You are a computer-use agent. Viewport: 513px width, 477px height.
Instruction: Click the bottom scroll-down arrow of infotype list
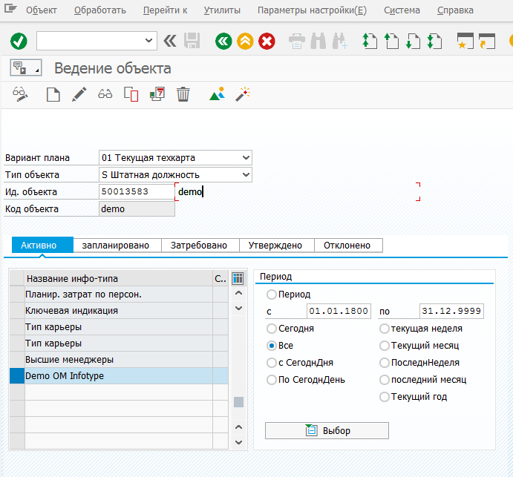239,442
